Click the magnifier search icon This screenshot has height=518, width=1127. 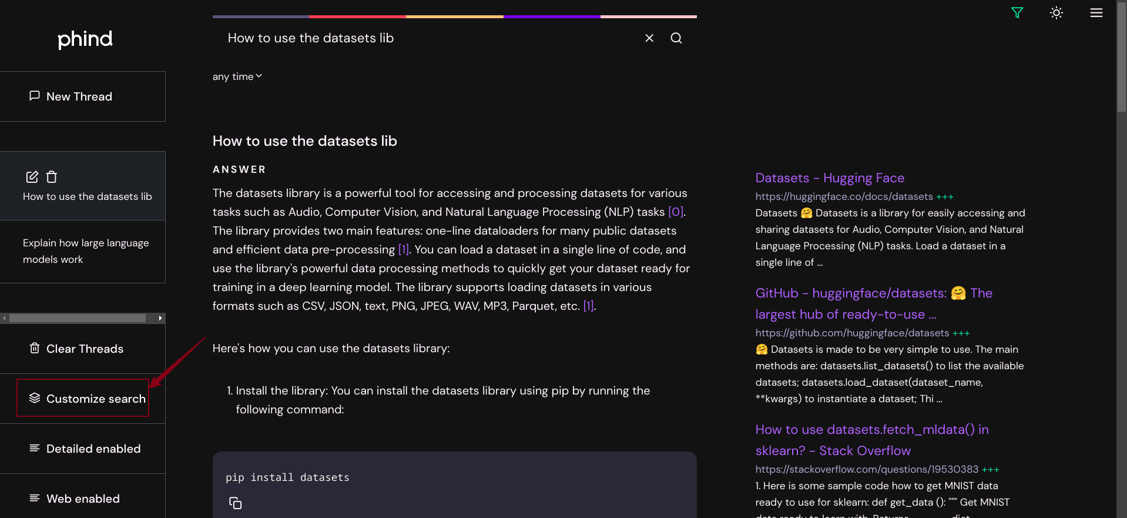tap(676, 38)
